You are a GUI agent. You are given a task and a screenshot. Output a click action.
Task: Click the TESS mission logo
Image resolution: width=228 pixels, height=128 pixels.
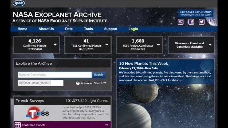(x=38, y=113)
